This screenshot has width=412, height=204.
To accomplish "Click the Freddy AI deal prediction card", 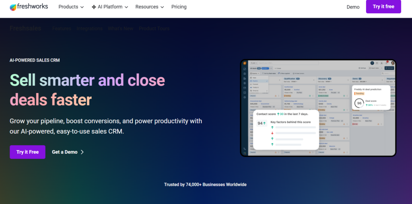I will 371,97.
